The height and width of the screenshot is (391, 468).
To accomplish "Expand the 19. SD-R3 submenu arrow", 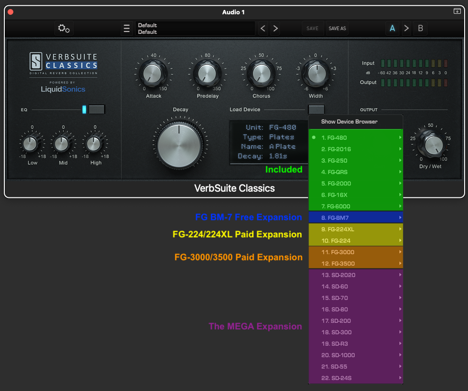I will coord(400,343).
